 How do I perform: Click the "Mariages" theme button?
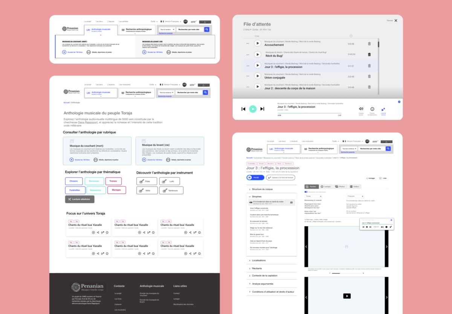coord(116,190)
